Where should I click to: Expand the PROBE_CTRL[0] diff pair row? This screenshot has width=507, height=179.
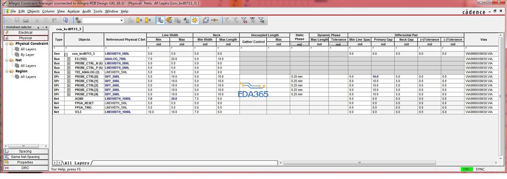69,77
